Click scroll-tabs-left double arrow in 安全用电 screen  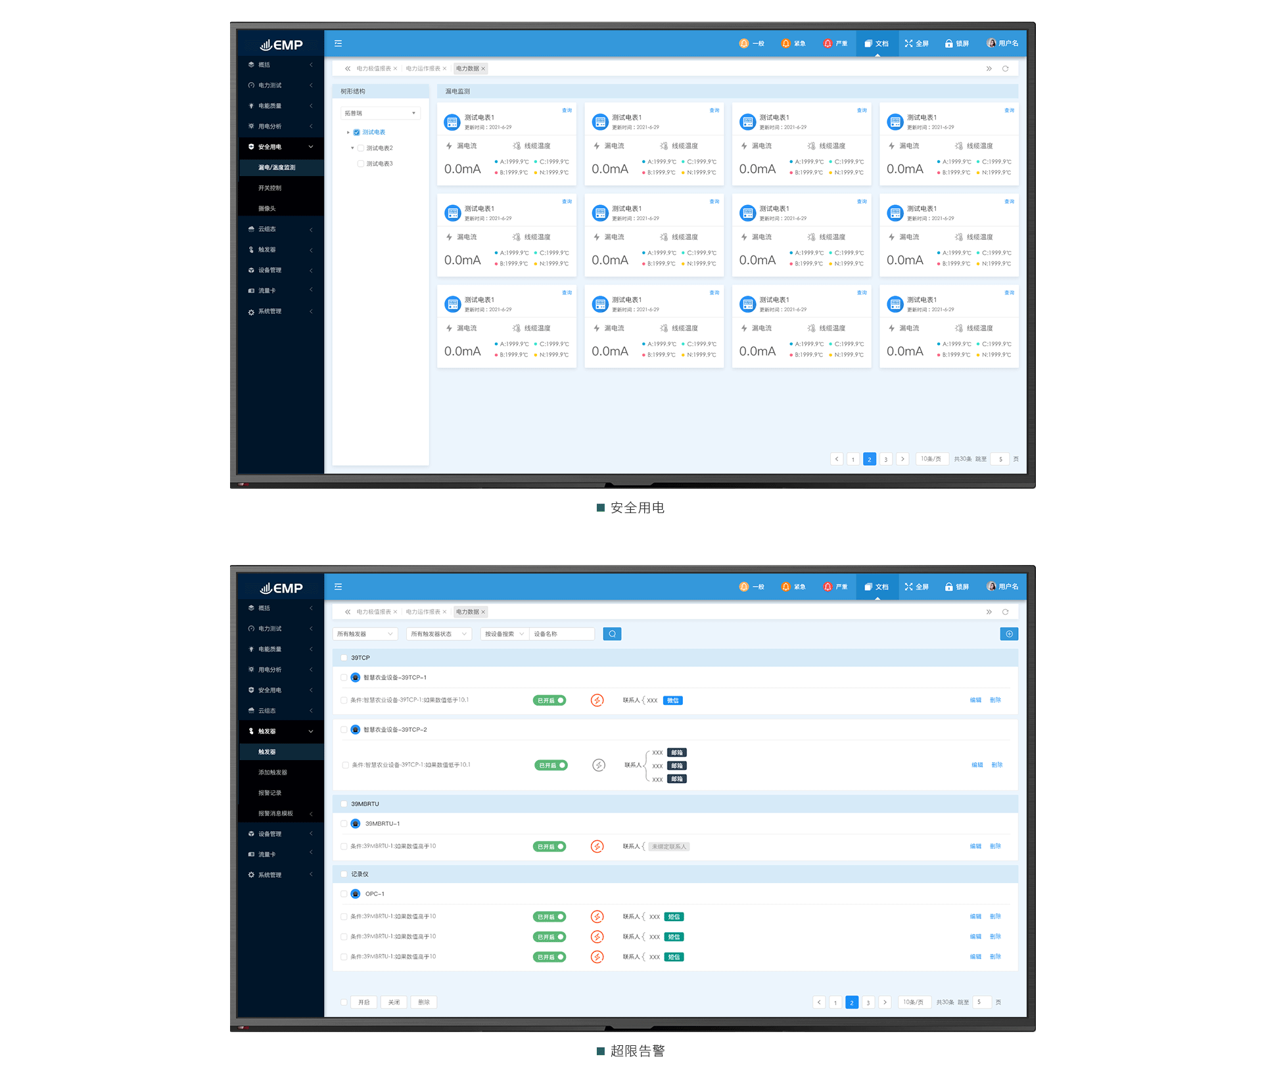(348, 68)
